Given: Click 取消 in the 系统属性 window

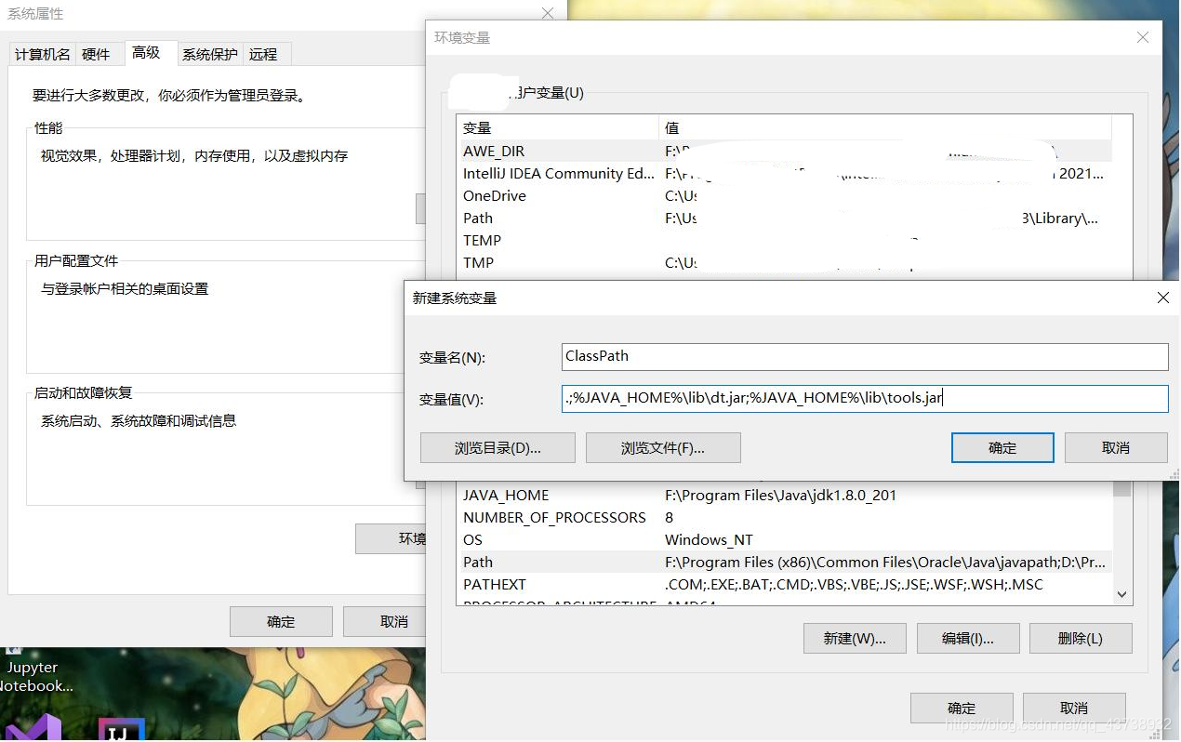Looking at the screenshot, I should 385,621.
